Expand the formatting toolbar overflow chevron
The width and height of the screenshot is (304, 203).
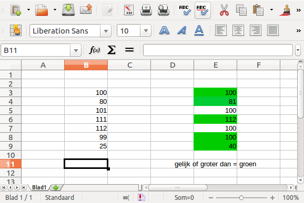tap(299, 30)
